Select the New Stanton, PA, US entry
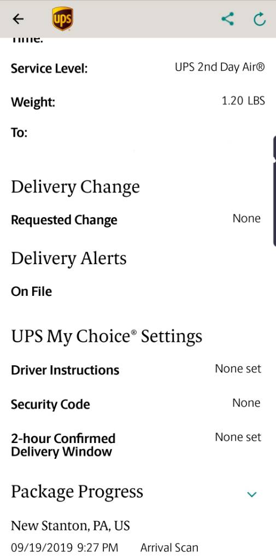276x560 pixels. (x=71, y=526)
